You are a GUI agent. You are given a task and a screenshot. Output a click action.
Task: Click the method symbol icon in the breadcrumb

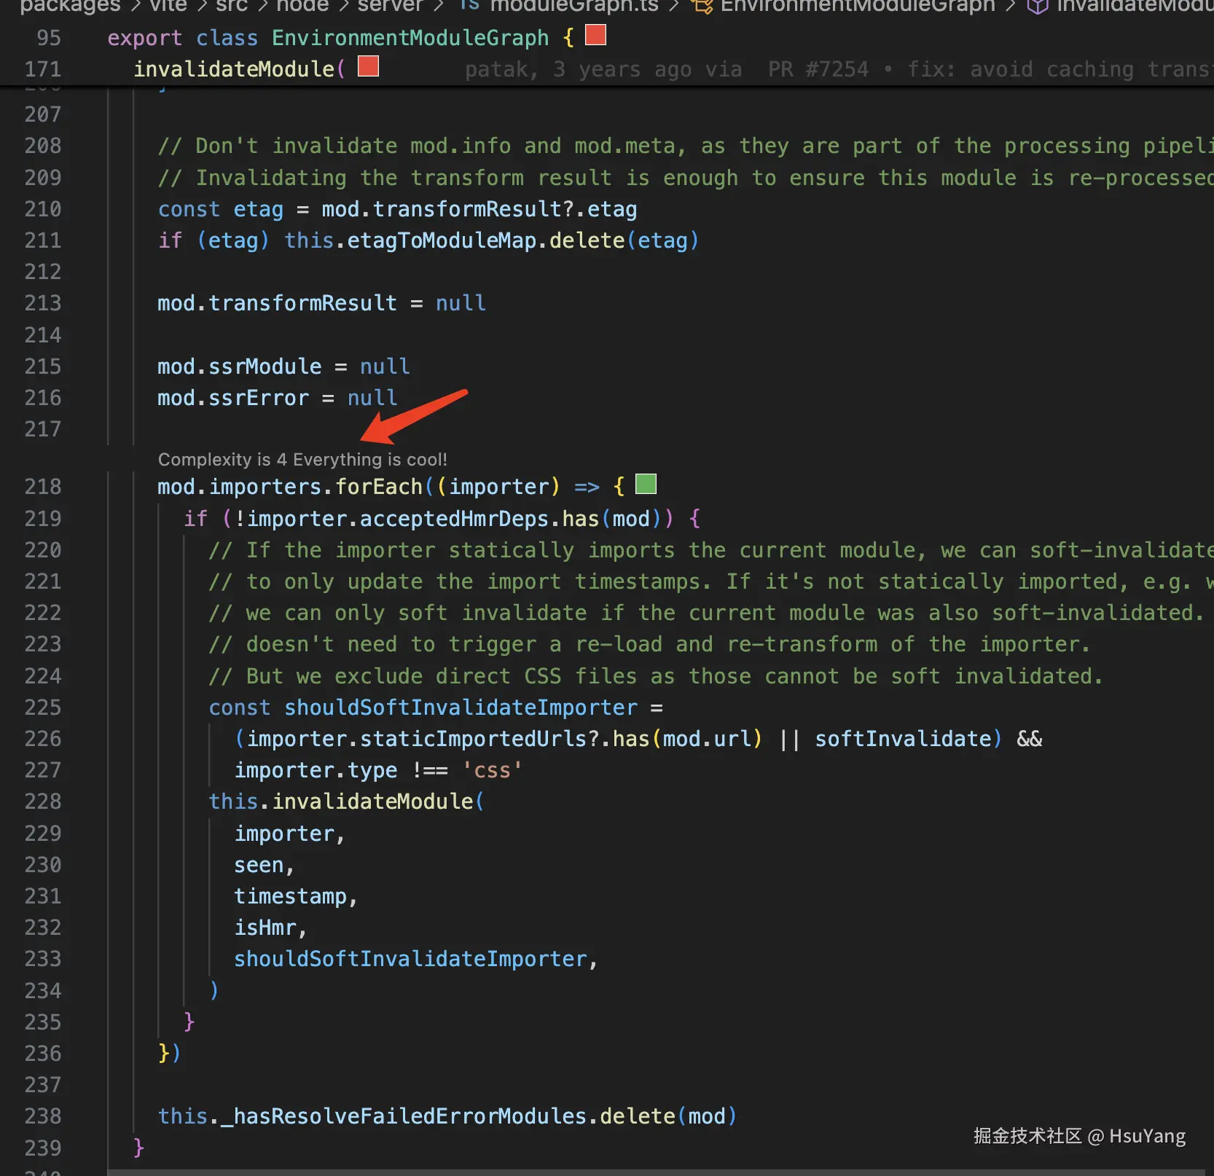(1037, 6)
